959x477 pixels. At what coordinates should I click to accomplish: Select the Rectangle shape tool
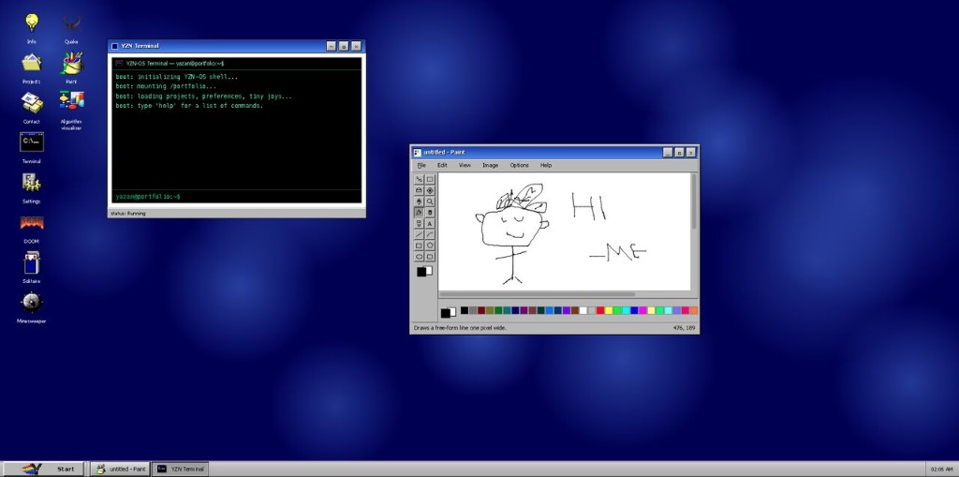pyautogui.click(x=419, y=246)
